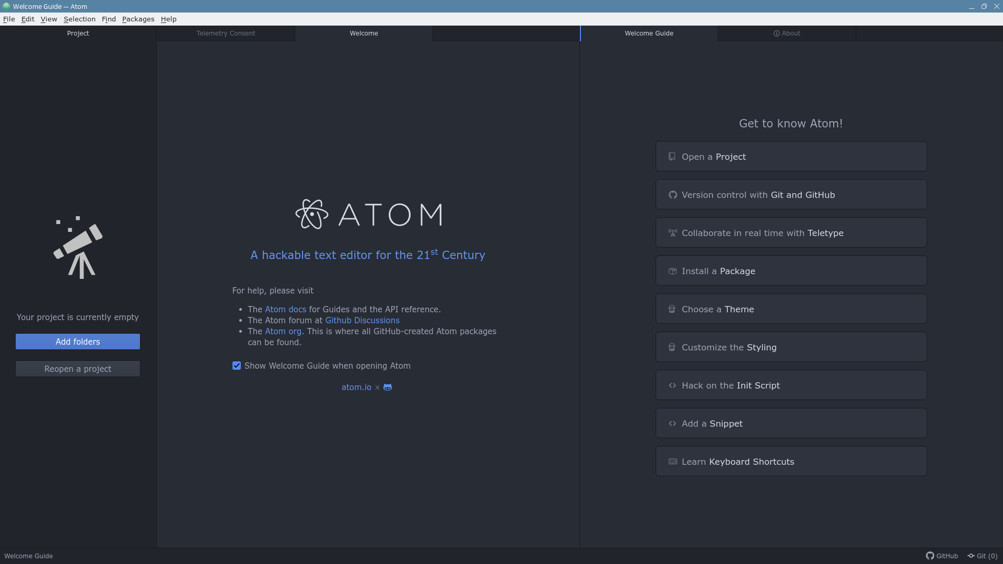
Task: Open the Selection menu
Action: [79, 19]
